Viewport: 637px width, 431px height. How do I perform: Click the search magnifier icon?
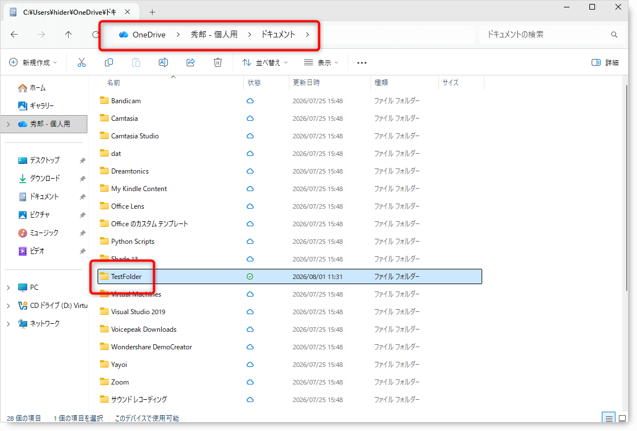(x=614, y=35)
